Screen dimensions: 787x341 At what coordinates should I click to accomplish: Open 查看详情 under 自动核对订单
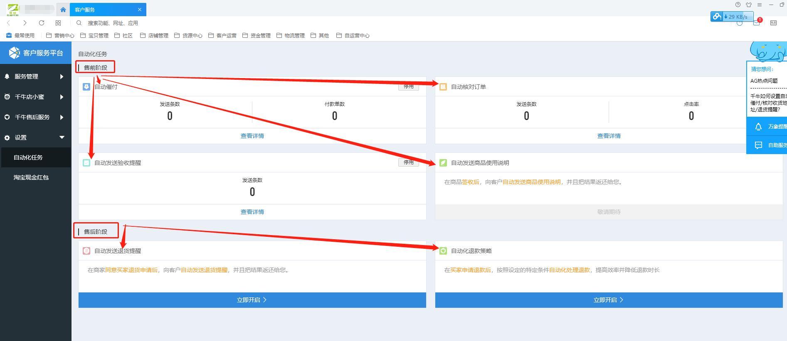pyautogui.click(x=609, y=136)
